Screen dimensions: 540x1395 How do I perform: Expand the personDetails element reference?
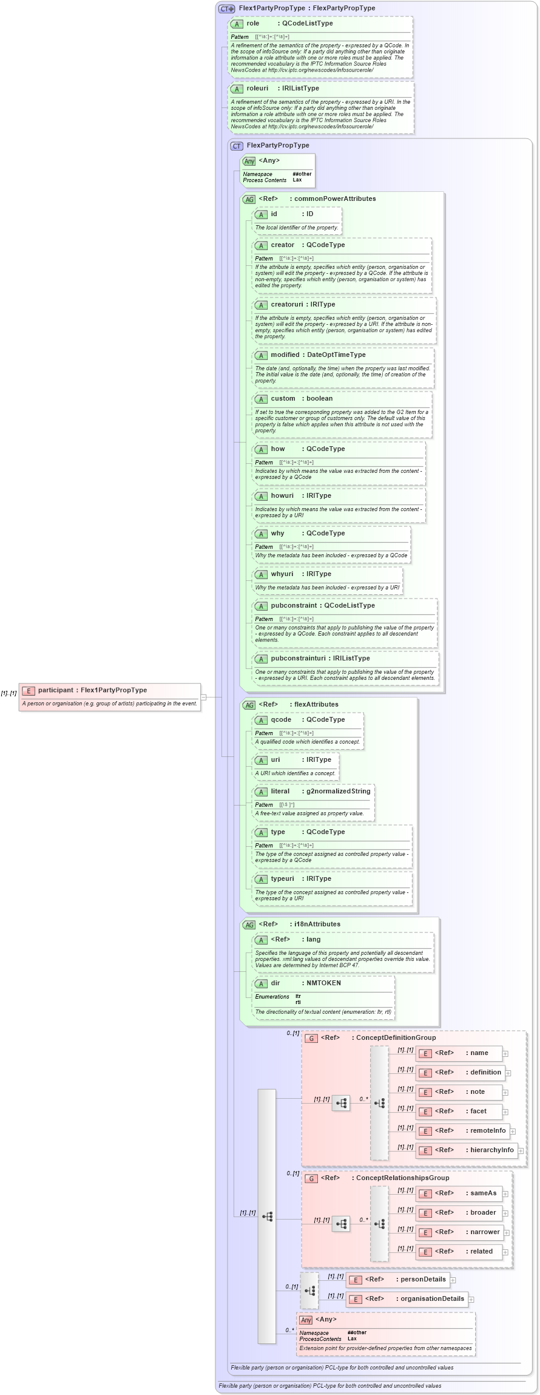[x=453, y=1280]
